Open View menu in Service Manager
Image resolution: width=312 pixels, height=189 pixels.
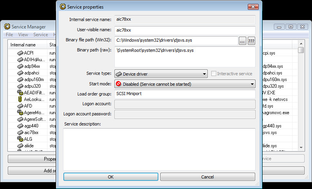click(x=23, y=35)
